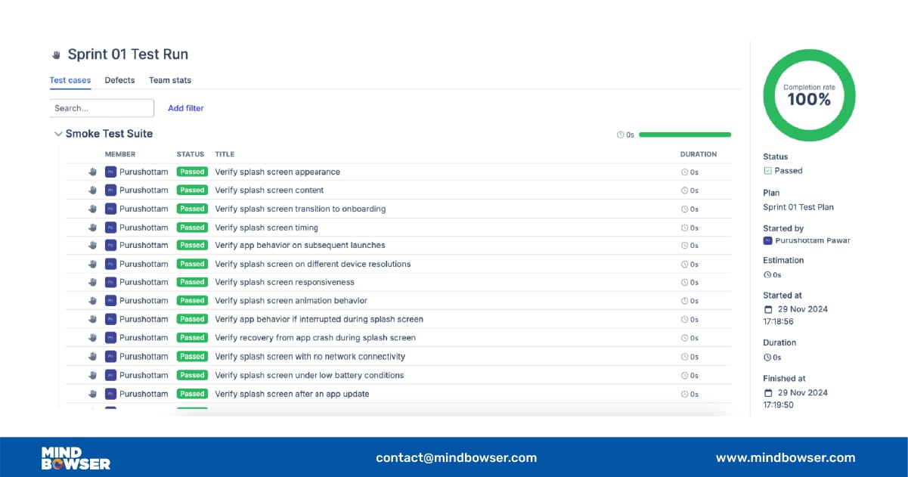Click the Passed checkmark under Status
Viewport: 908px width, 477px height.
[x=769, y=170]
